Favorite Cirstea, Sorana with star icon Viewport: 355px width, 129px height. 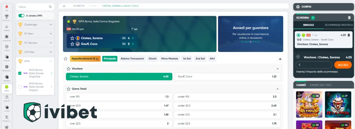tap(72, 38)
